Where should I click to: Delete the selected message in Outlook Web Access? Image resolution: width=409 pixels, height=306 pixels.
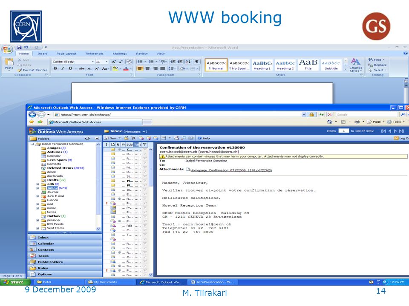tap(133, 138)
